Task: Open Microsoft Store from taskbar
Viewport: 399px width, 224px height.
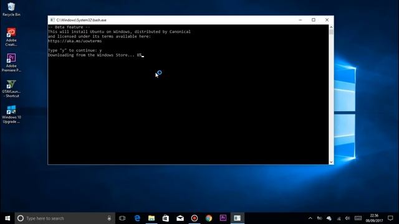Action: point(166,218)
